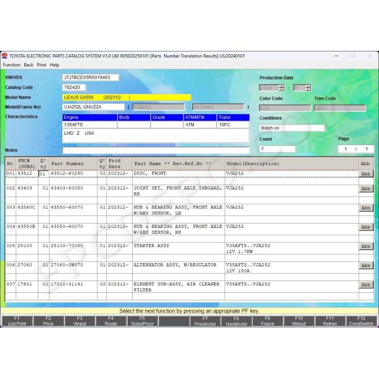Click the F10 NInput button
The image size is (379, 379).
tap(299, 321)
